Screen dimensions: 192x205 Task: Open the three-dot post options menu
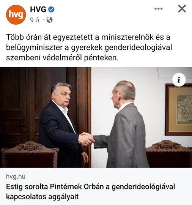(158, 9)
